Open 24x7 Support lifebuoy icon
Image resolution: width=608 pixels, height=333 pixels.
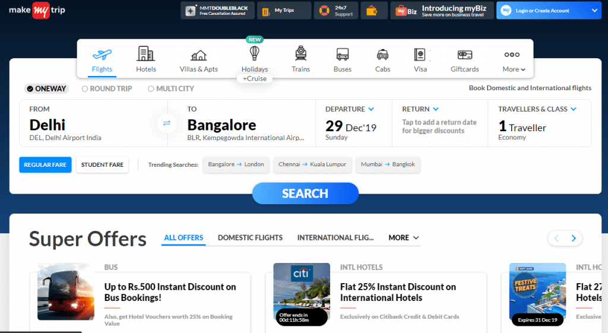point(324,11)
